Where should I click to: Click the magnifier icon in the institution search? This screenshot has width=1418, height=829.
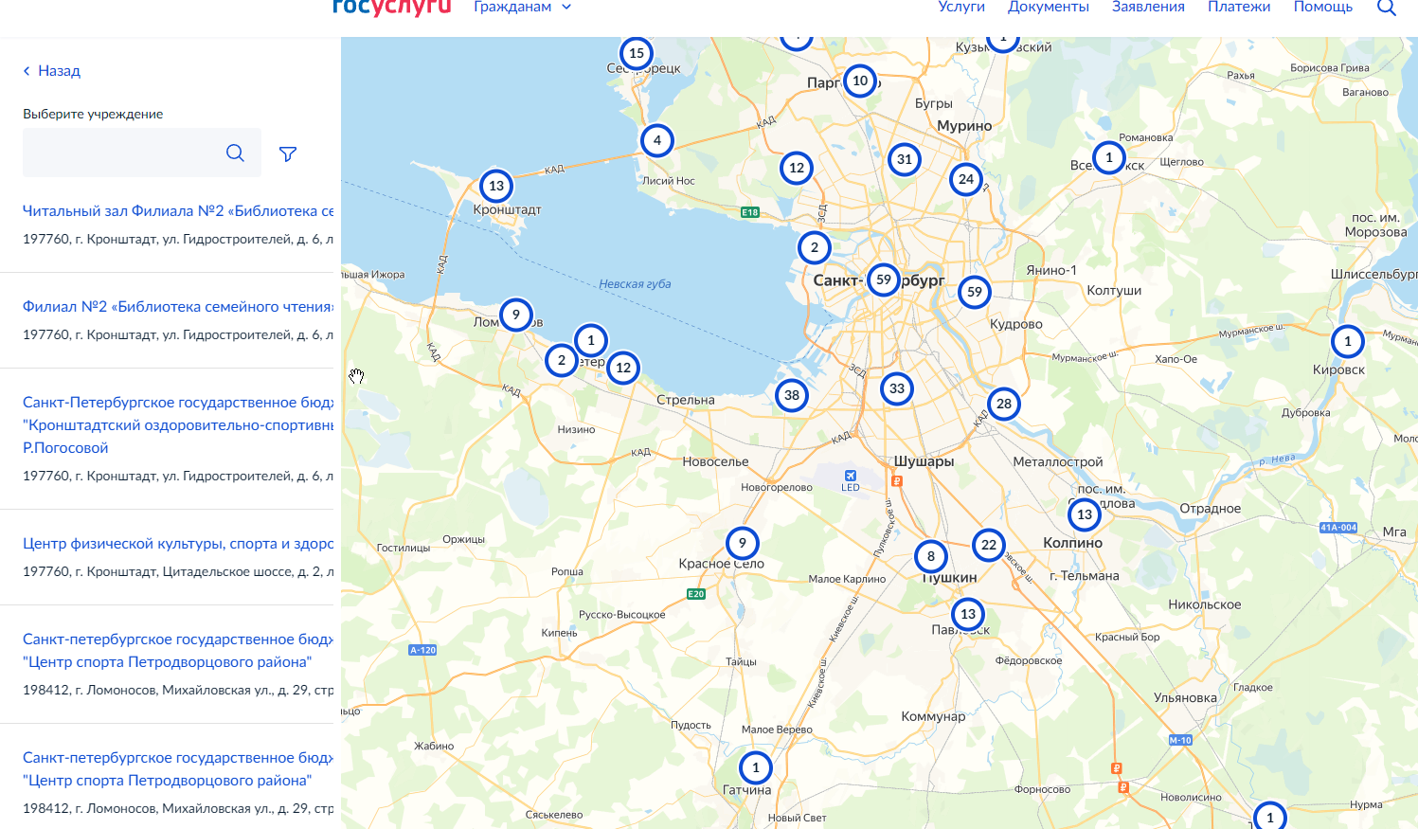click(x=236, y=153)
